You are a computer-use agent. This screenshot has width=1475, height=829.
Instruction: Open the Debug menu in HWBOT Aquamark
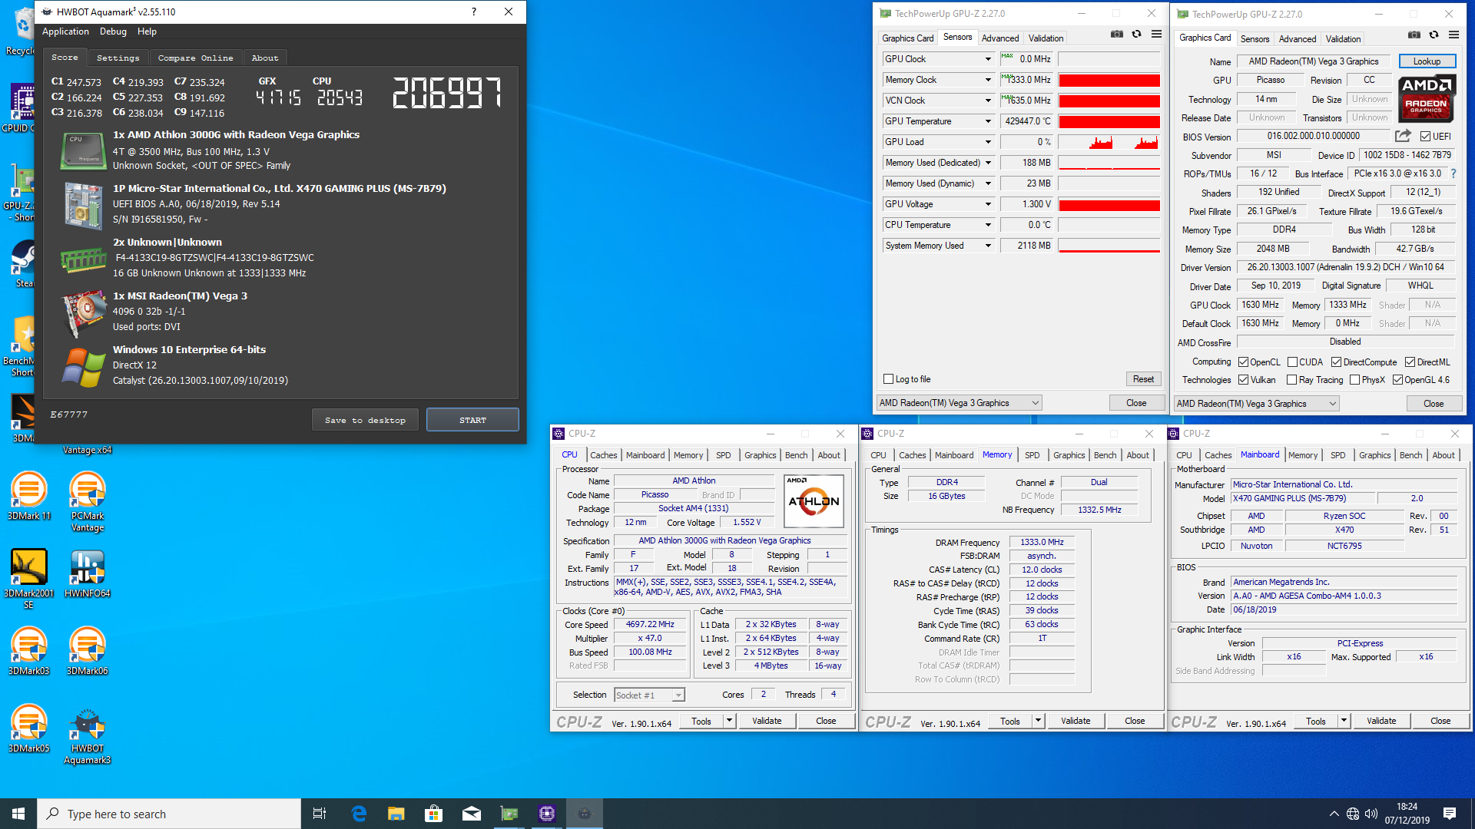tap(113, 31)
